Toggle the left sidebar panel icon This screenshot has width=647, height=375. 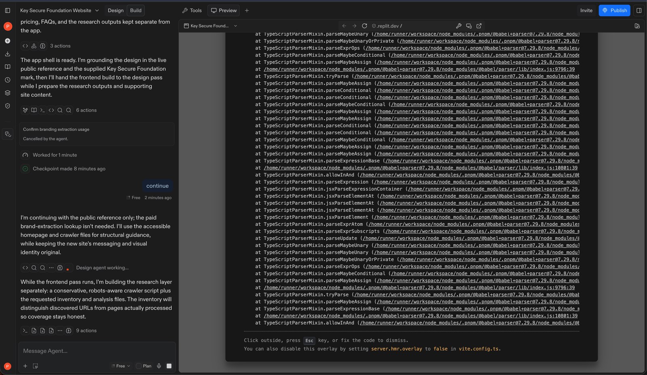pos(7,11)
